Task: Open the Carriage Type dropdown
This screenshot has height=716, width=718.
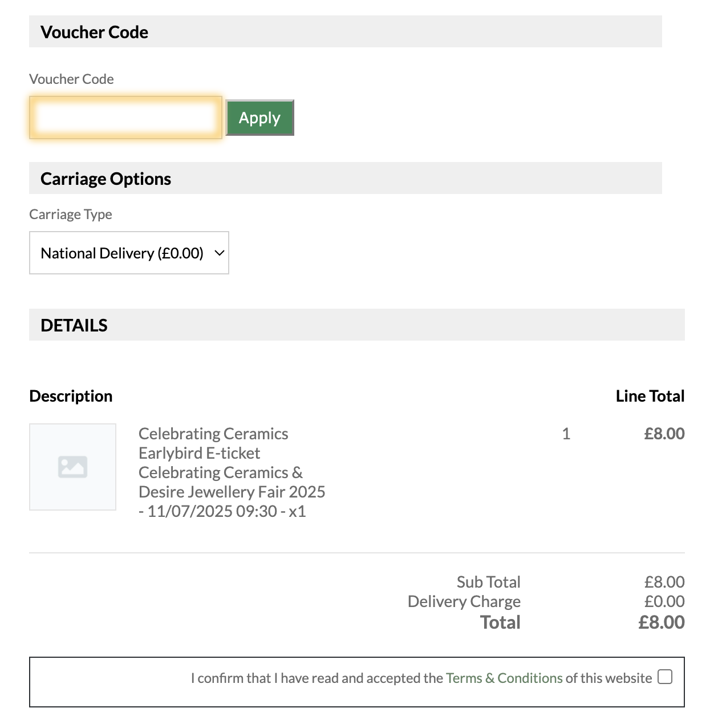Action: point(129,253)
